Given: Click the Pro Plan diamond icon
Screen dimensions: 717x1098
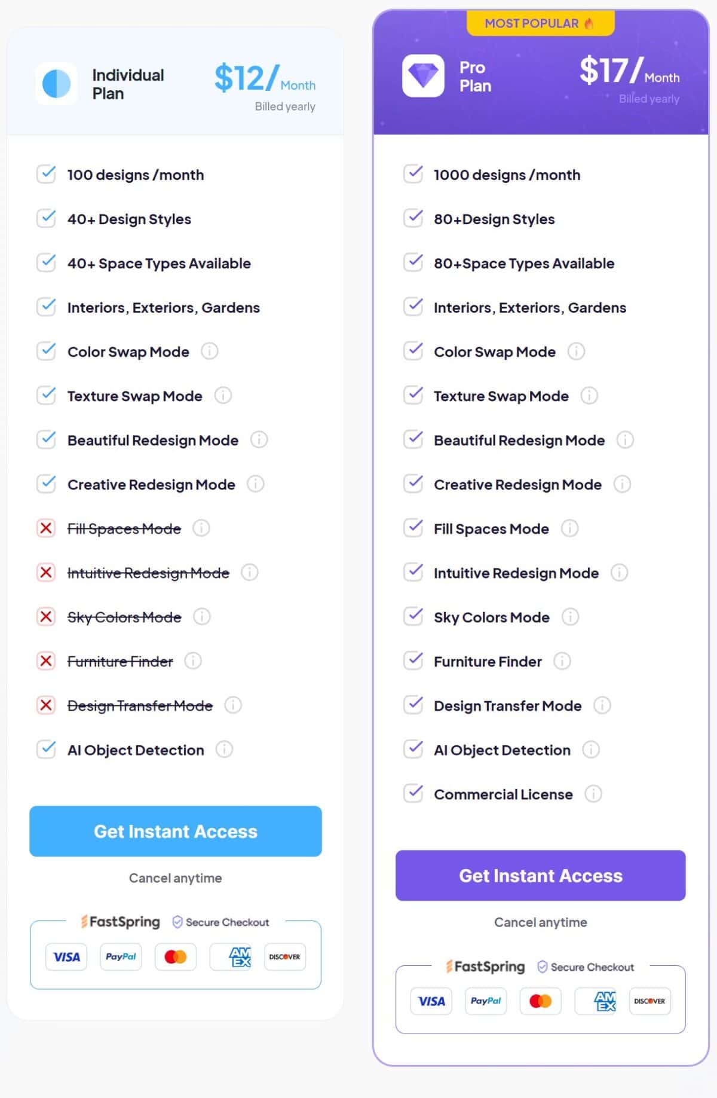Looking at the screenshot, I should [x=423, y=76].
